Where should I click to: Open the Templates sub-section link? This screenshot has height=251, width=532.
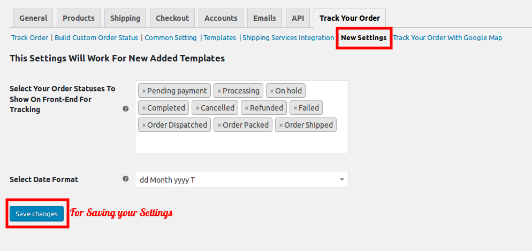tap(220, 37)
